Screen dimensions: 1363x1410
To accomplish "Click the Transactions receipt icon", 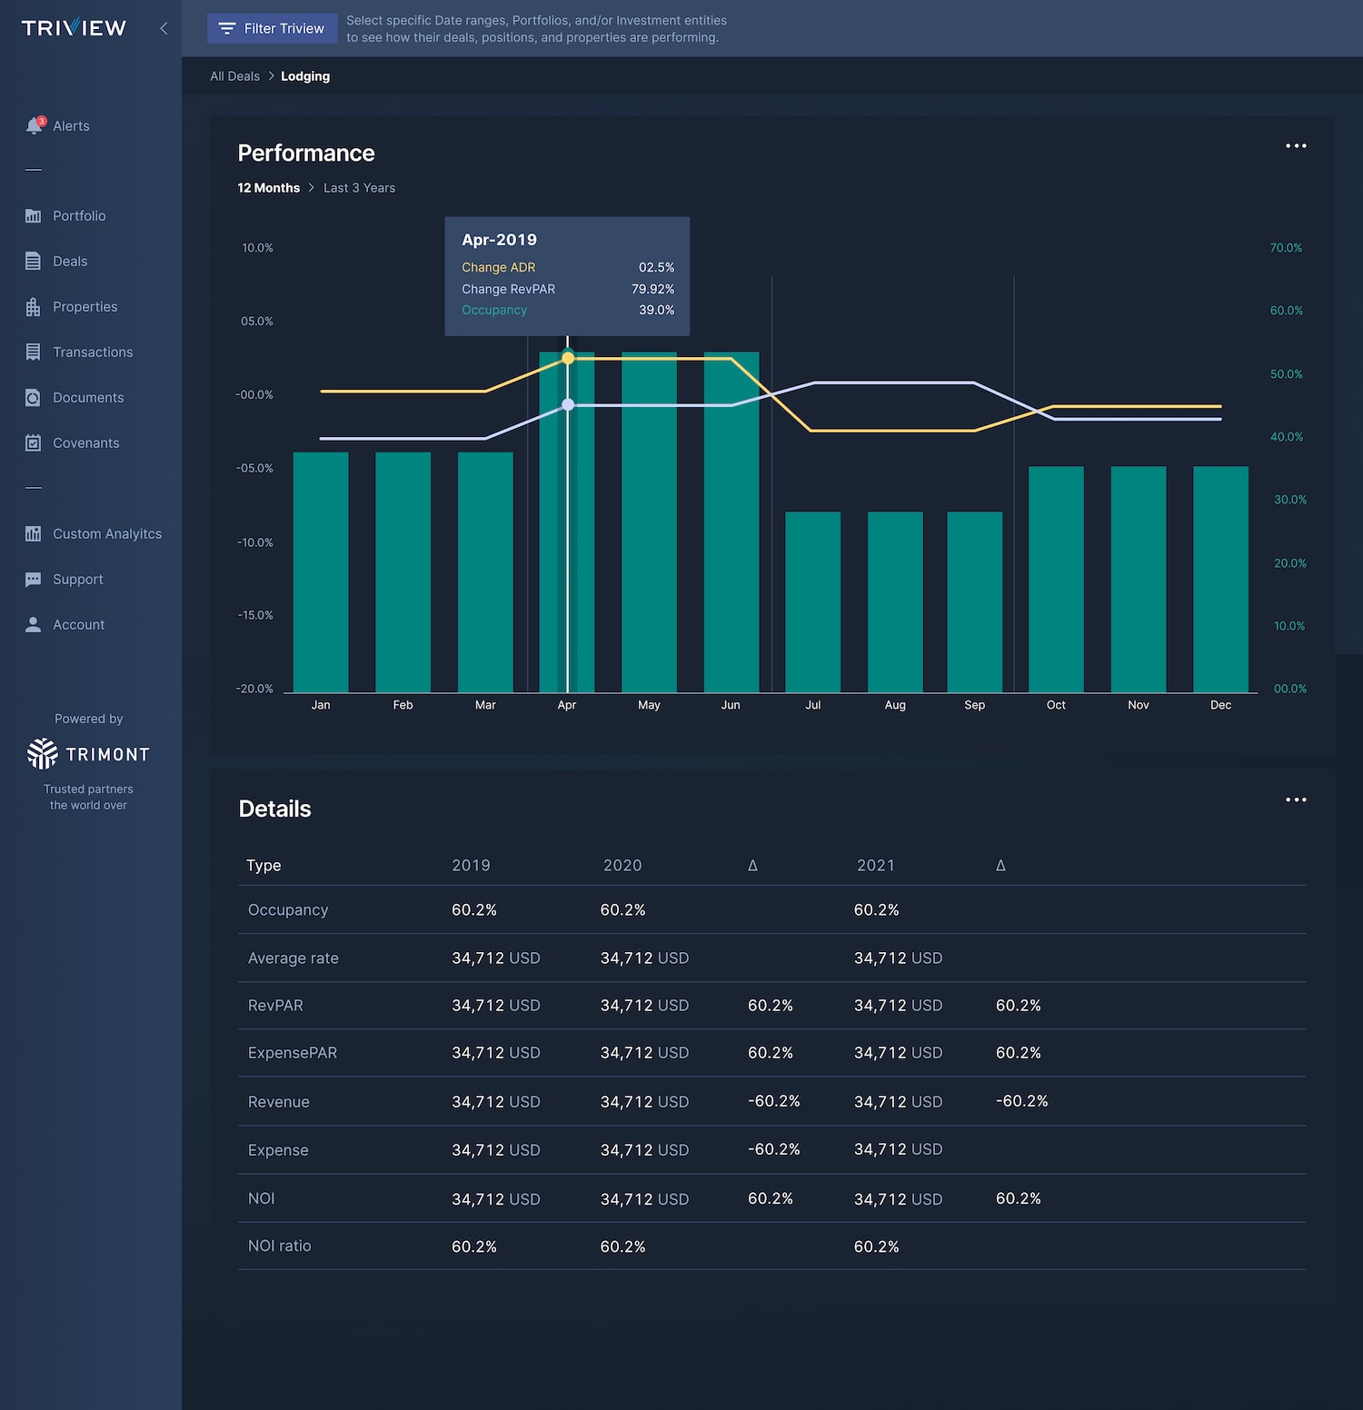I will [x=33, y=352].
